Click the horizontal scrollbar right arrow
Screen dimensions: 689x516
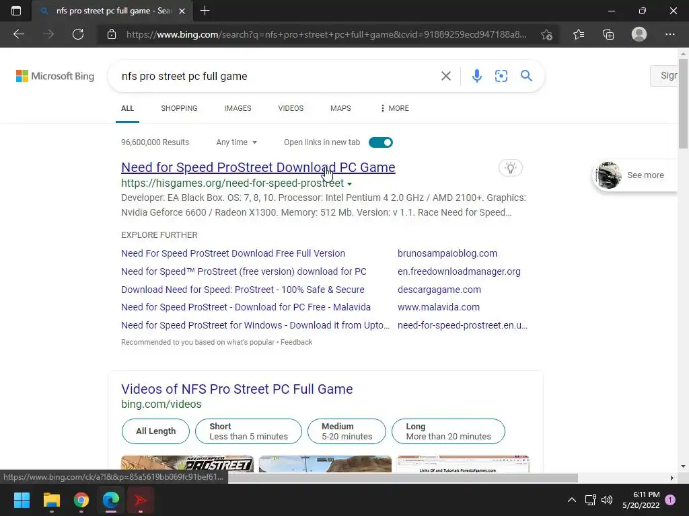[x=672, y=478]
